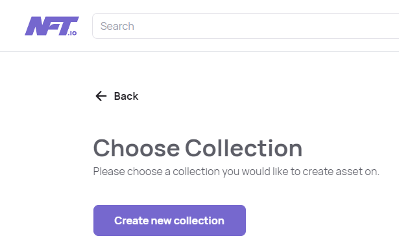The width and height of the screenshot is (399, 249).
Task: Click 'create asset on' in the subtitle
Action: pos(341,171)
